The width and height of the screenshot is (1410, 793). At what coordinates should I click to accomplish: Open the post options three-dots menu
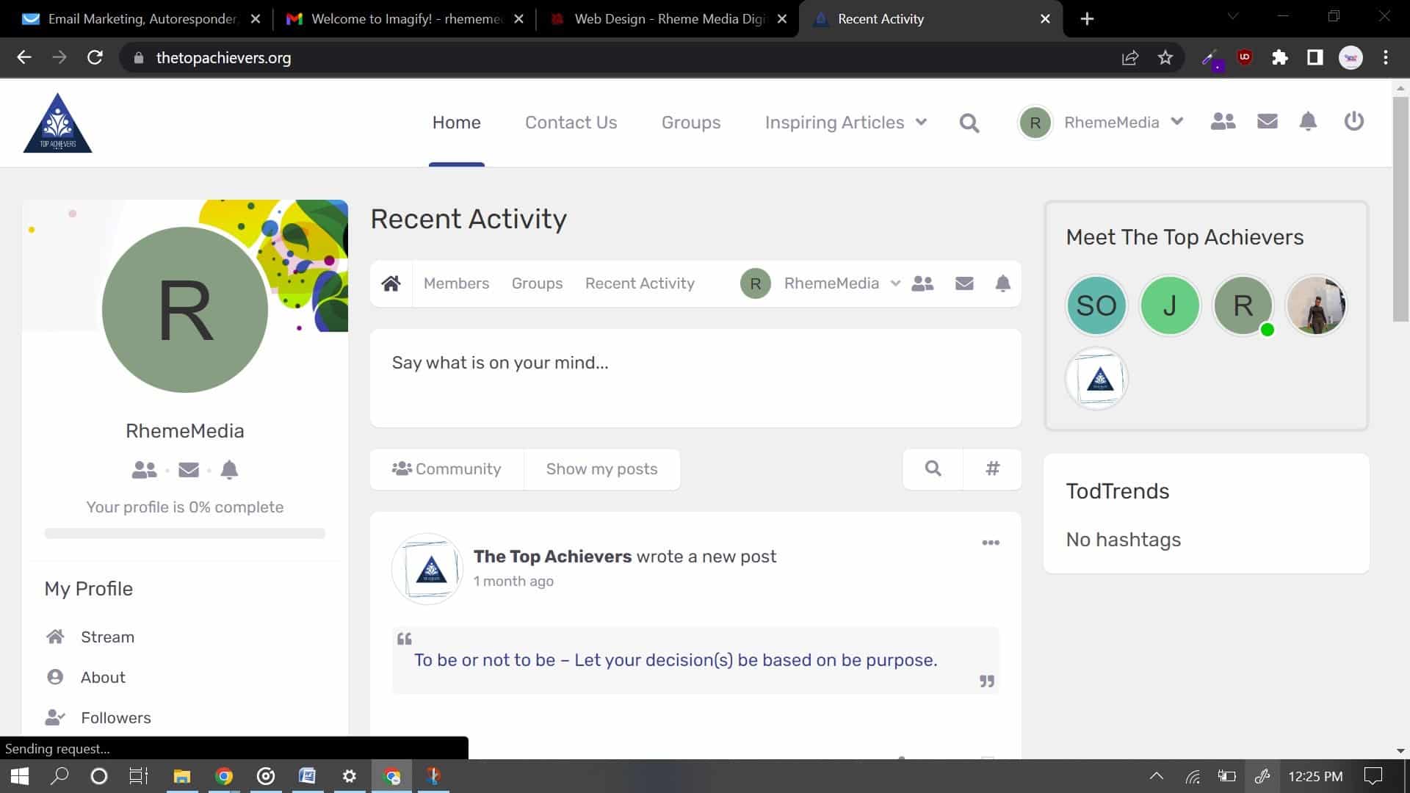[x=991, y=543]
